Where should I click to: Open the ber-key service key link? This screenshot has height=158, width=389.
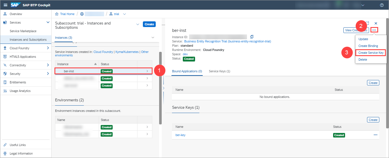[180, 135]
